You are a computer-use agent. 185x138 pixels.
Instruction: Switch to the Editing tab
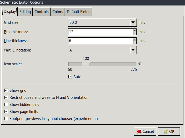coord(25,12)
